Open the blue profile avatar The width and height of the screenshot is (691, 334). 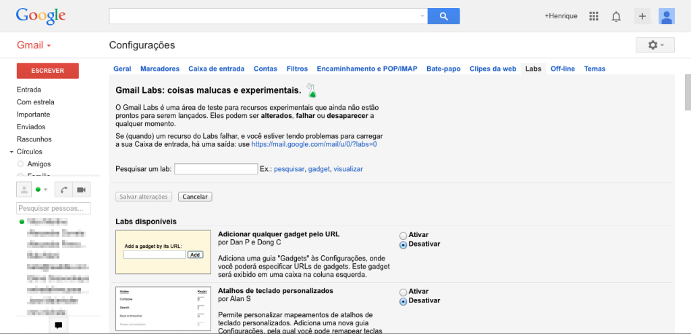pos(666,16)
